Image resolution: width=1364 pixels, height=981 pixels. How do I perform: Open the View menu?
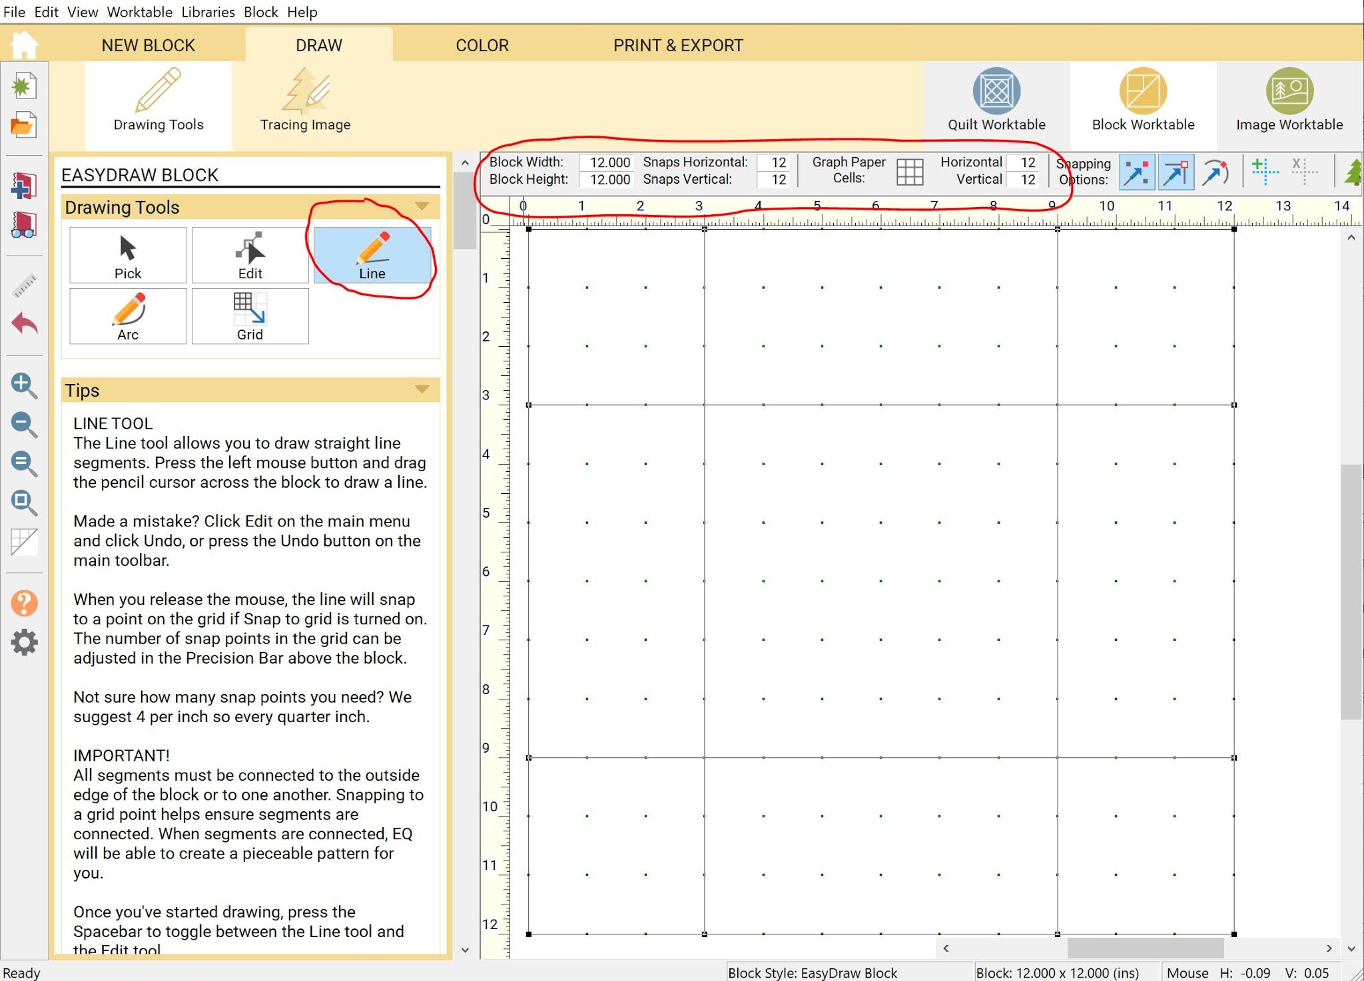point(83,12)
